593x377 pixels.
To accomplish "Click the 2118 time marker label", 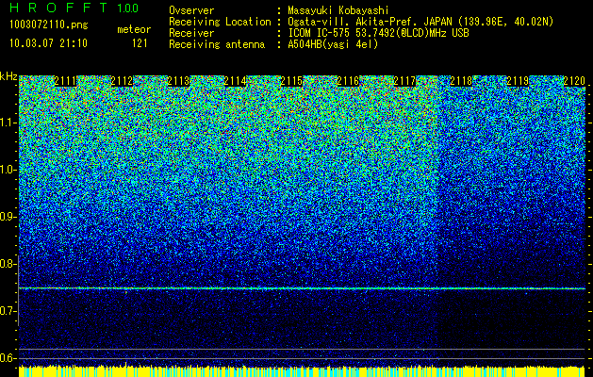I will pos(461,81).
